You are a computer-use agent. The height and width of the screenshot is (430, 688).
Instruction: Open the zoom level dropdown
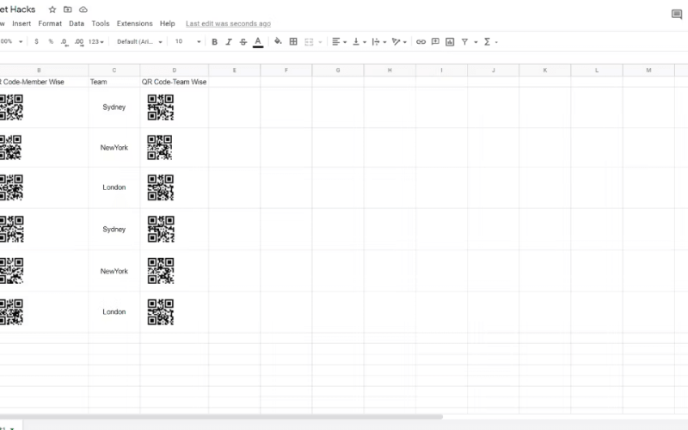pos(12,41)
